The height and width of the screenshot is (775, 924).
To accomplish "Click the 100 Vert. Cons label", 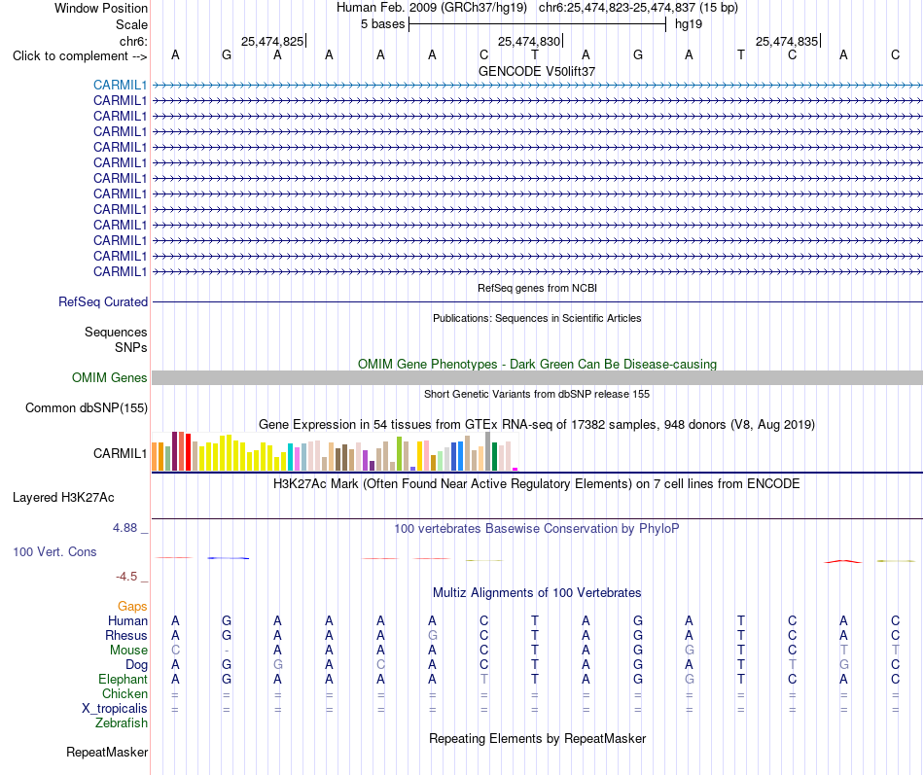I will tap(54, 552).
